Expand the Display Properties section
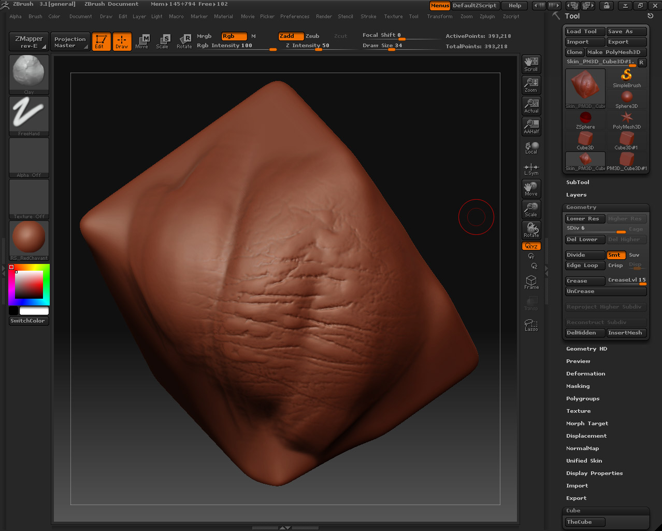Viewport: 662px width, 531px height. [x=594, y=473]
